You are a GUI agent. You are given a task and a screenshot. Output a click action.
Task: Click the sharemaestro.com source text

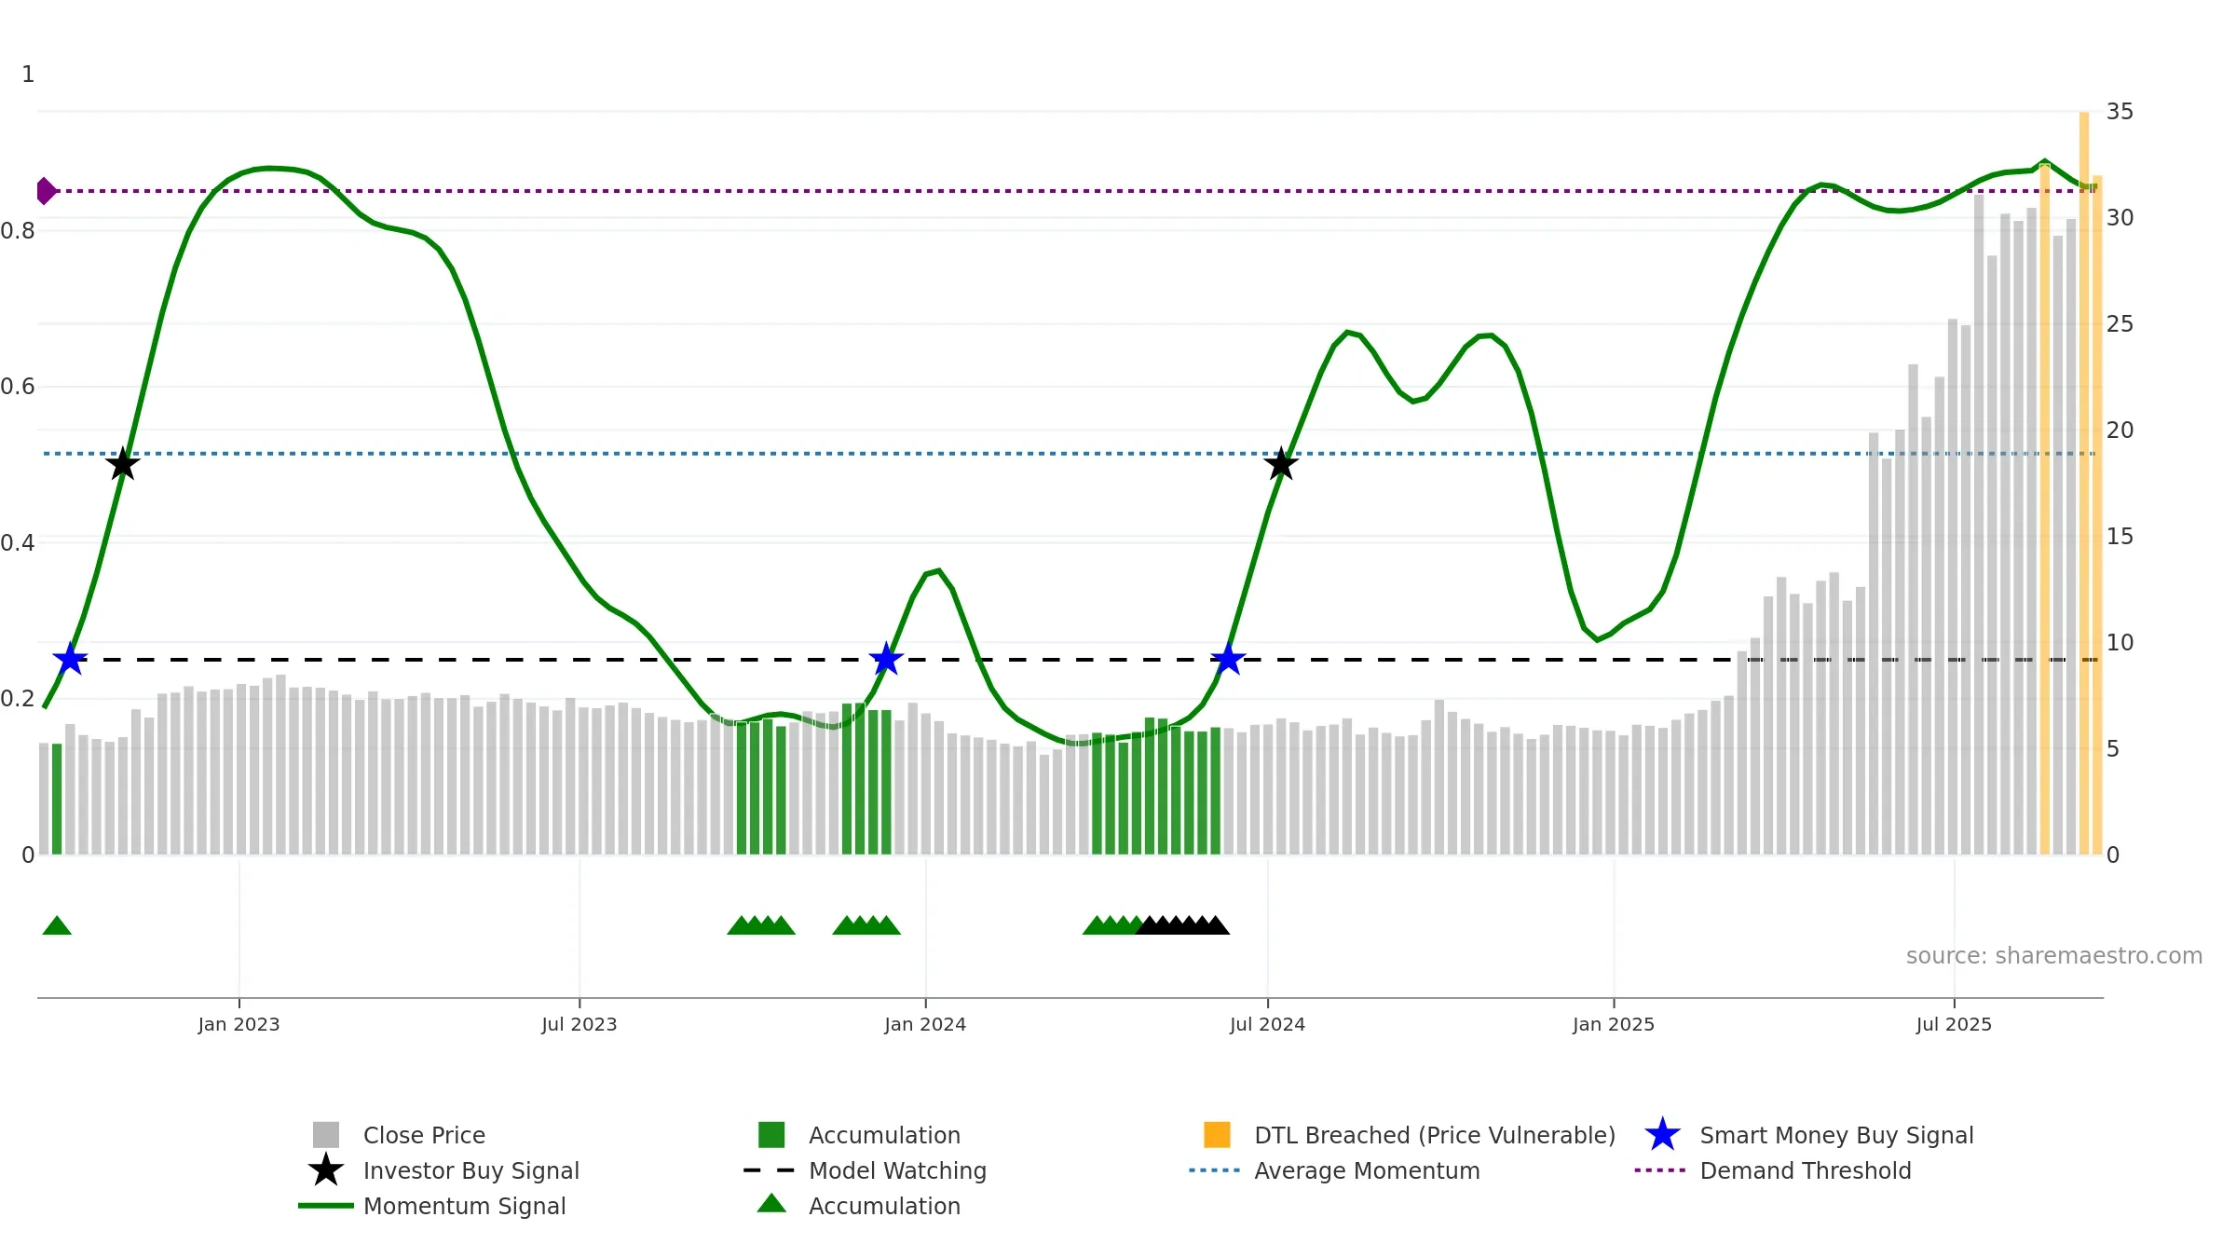pyautogui.click(x=2054, y=956)
